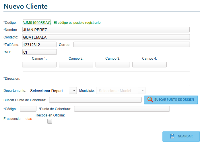The width and height of the screenshot is (204, 144).
Task: Click the Nombre field with JUAN PEREZ
Action: (x=106, y=30)
